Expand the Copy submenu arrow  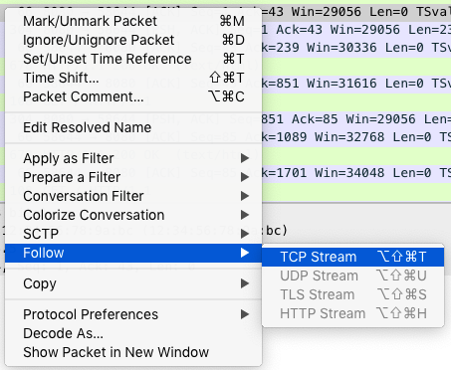pos(245,283)
